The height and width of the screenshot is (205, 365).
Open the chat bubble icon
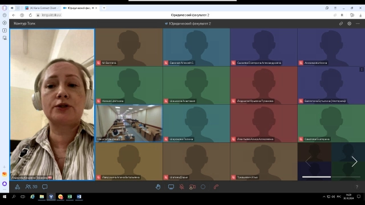coord(44,187)
